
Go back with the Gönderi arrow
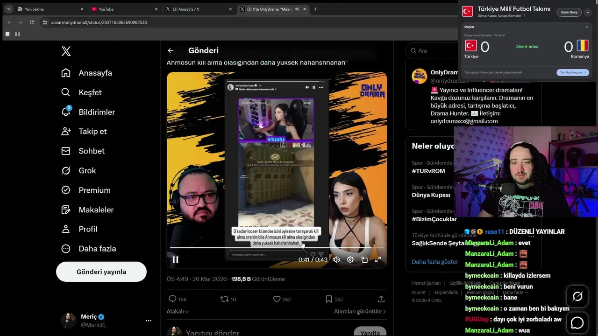[171, 50]
